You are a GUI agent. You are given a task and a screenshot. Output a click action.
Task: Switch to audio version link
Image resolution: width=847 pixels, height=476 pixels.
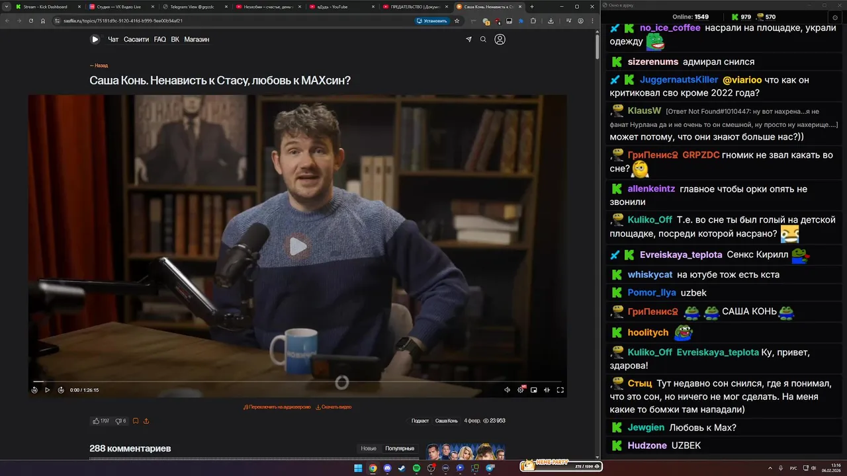(277, 407)
